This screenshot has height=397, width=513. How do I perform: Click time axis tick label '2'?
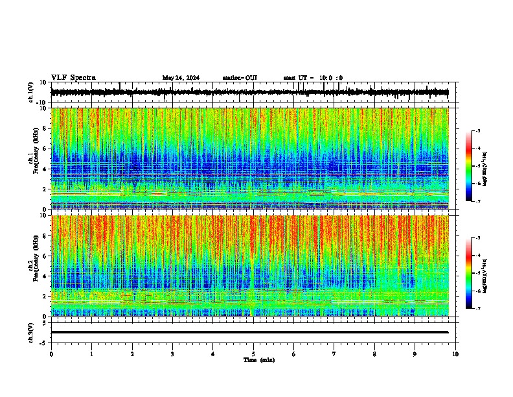pos(132,354)
